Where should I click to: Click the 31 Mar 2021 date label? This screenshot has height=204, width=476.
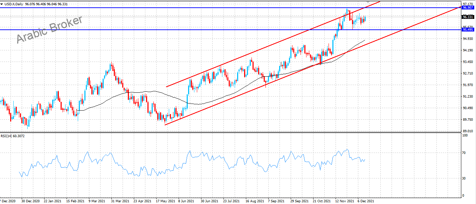click(x=119, y=201)
